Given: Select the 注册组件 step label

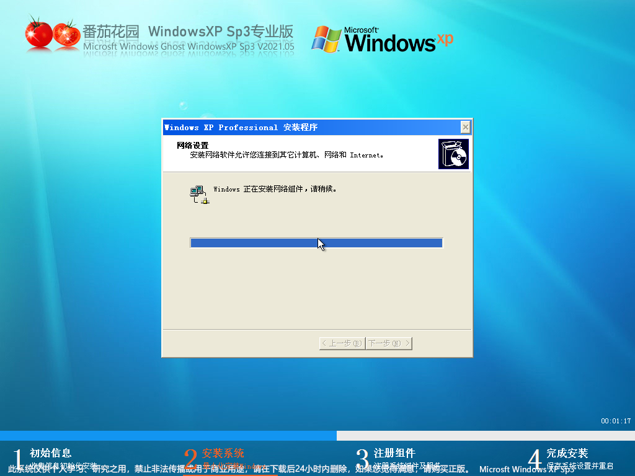Looking at the screenshot, I should pyautogui.click(x=394, y=453).
